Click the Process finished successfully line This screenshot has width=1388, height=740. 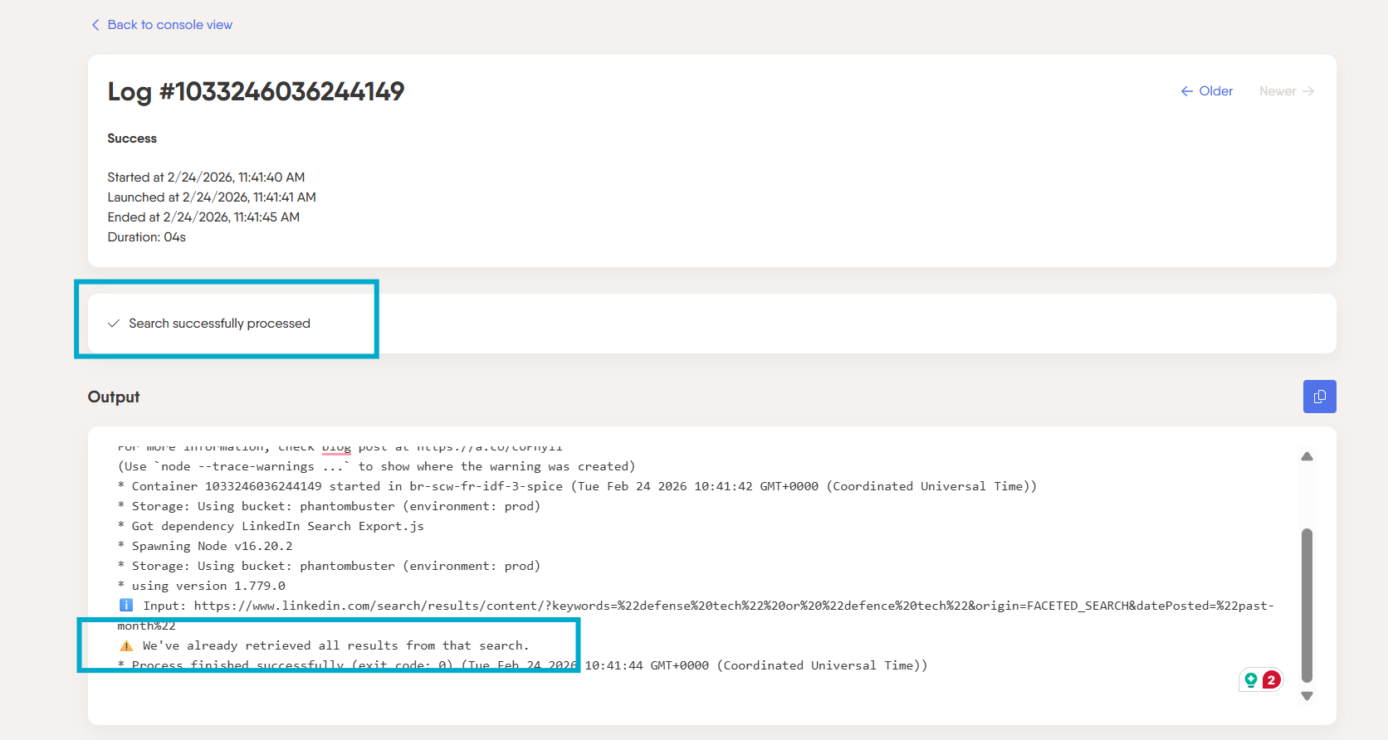522,665
